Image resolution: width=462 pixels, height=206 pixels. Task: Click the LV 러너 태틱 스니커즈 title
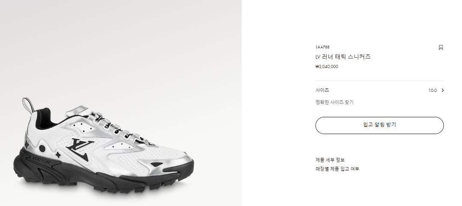pyautogui.click(x=343, y=57)
